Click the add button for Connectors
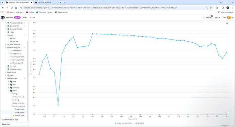 click(x=25, y=26)
